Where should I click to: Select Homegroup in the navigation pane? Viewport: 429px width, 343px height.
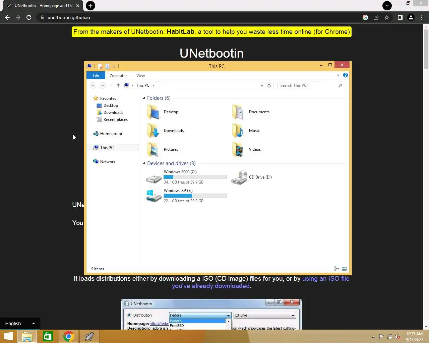[x=111, y=134]
